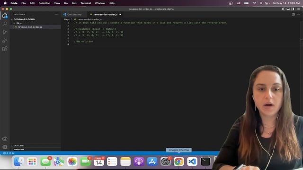Open Terminal from the Dock

[x=205, y=161]
